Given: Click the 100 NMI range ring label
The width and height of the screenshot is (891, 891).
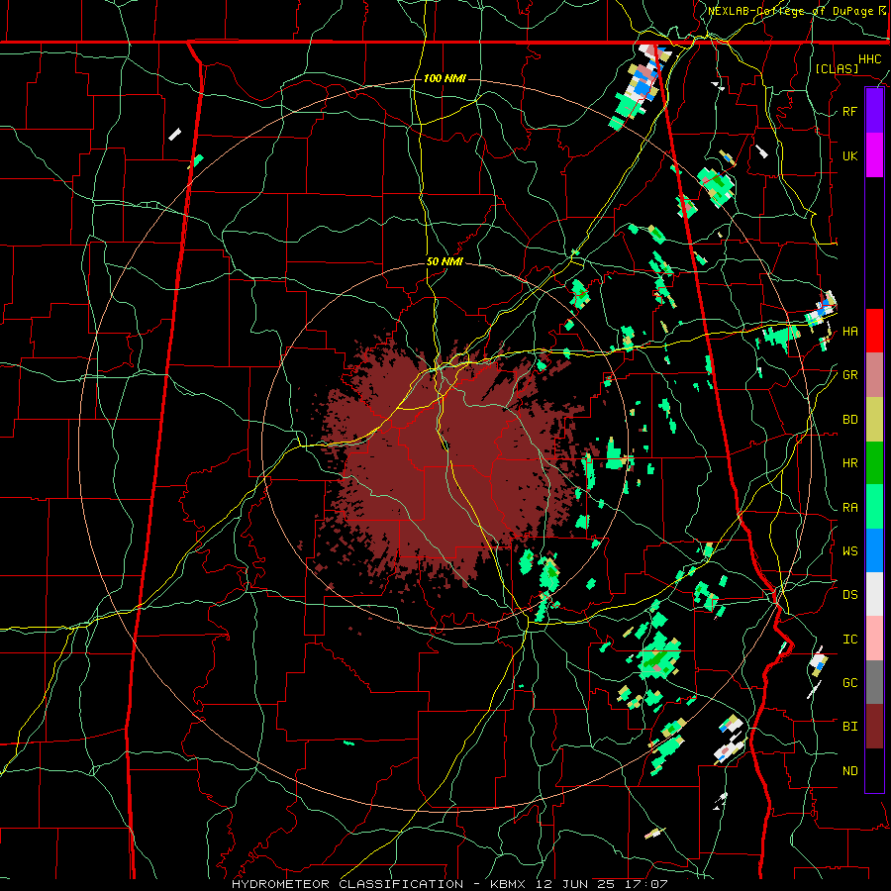Looking at the screenshot, I should click(445, 78).
